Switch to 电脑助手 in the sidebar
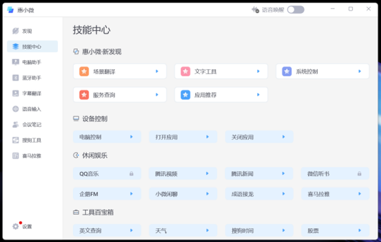The width and height of the screenshot is (381, 242). pos(32,62)
